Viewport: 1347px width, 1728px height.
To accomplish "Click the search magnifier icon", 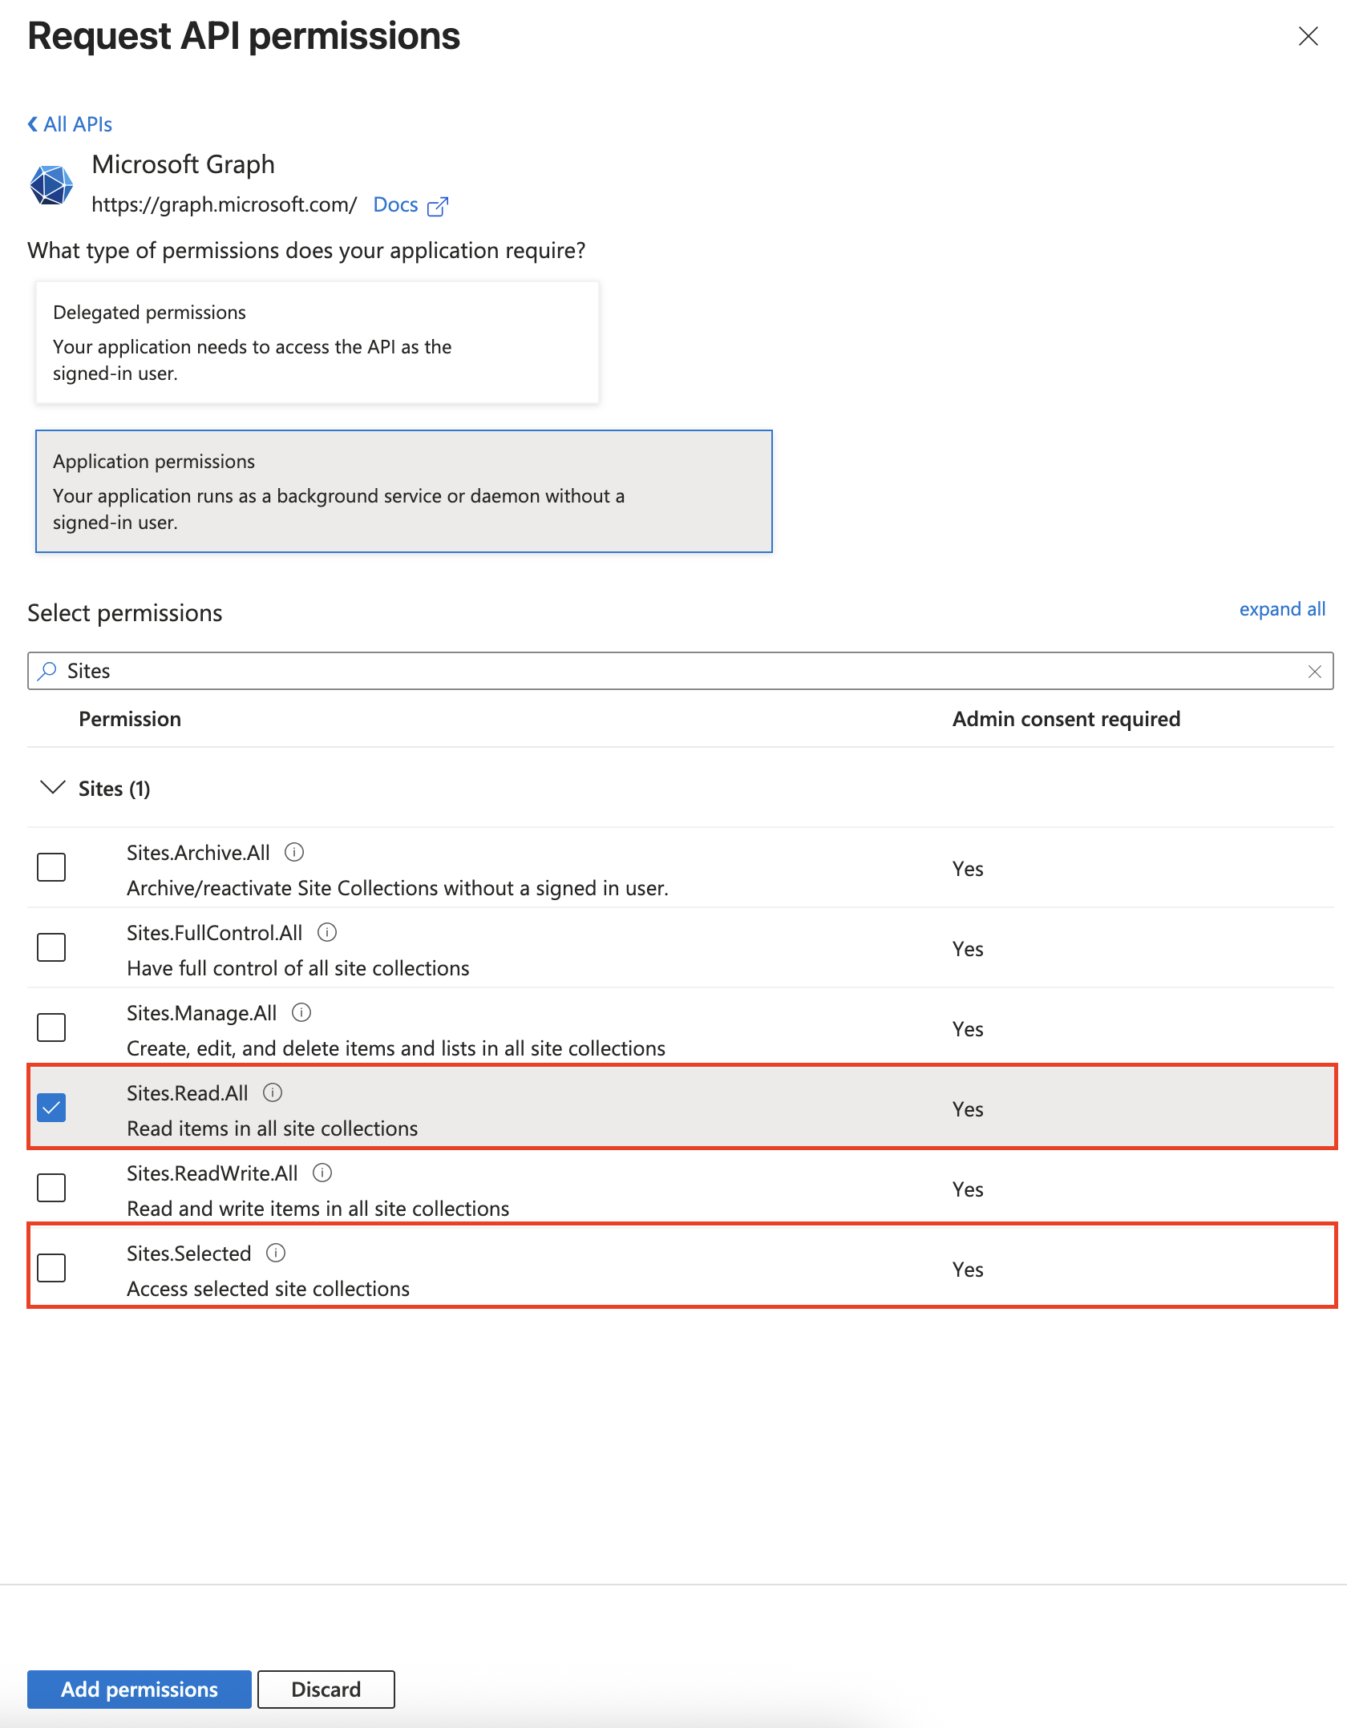I will point(47,671).
